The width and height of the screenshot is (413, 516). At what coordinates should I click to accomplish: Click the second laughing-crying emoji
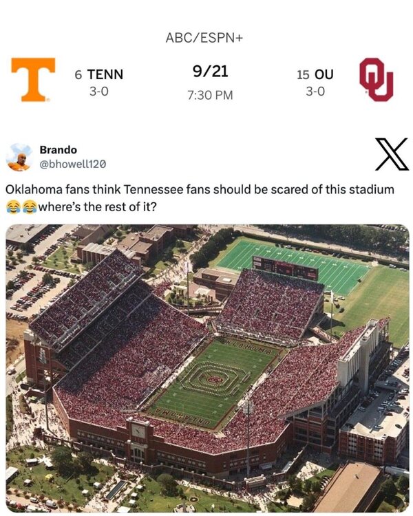coord(29,206)
